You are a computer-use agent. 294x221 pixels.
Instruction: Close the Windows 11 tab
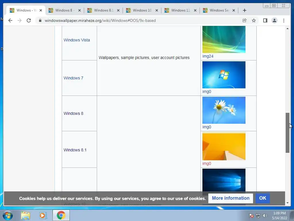[195, 10]
